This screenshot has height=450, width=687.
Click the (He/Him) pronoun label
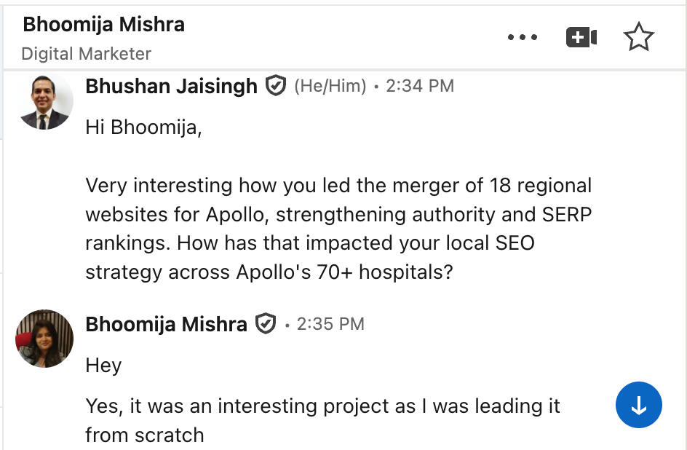330,86
